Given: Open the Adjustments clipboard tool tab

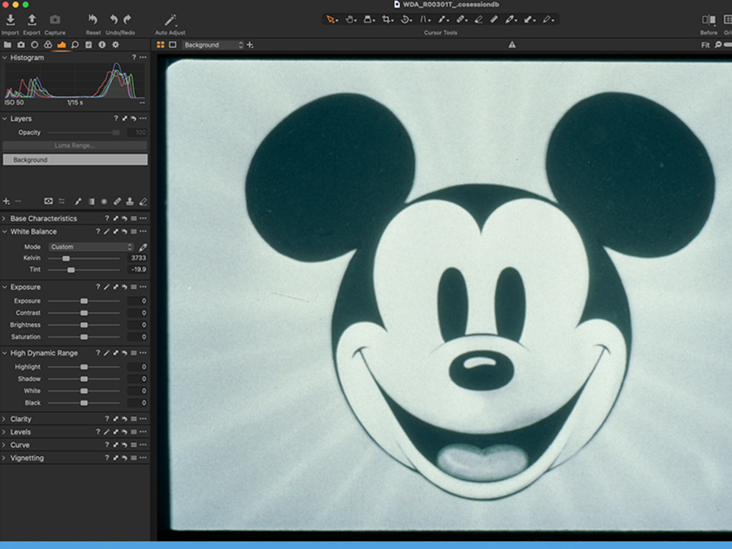Looking at the screenshot, I should (x=88, y=45).
